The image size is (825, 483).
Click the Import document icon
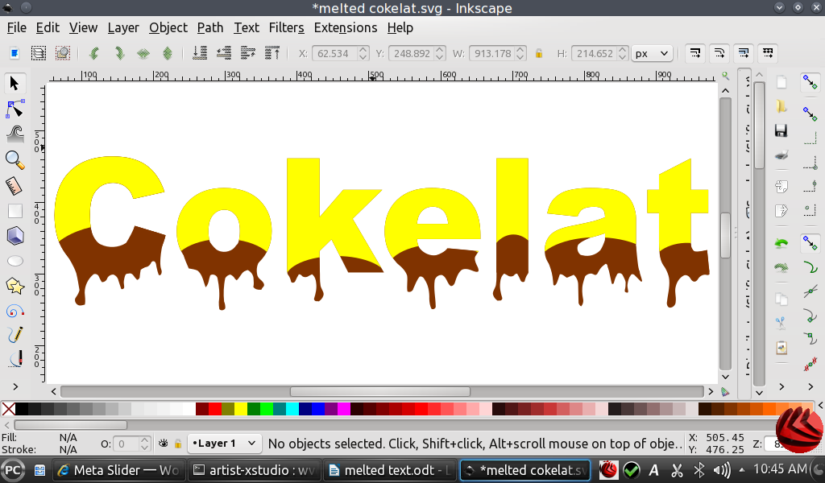[781, 186]
